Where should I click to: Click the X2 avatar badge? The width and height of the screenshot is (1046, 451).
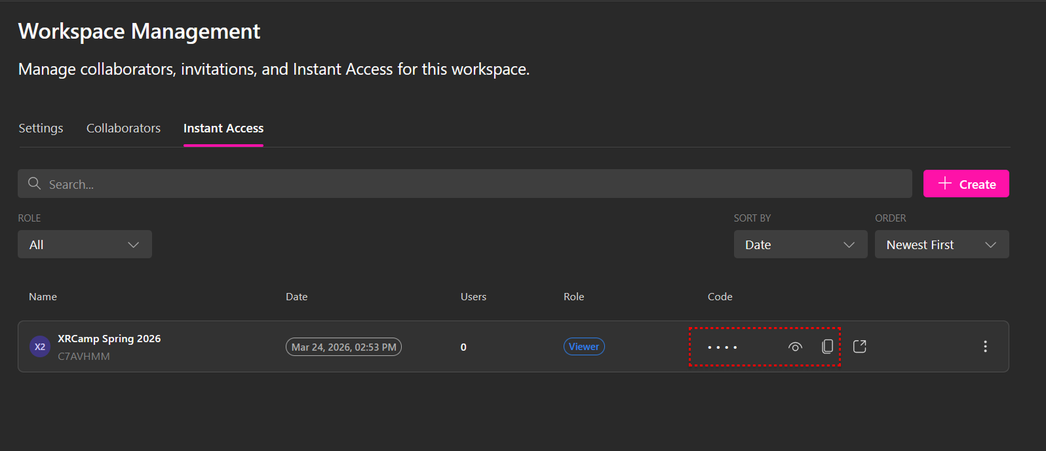point(40,347)
